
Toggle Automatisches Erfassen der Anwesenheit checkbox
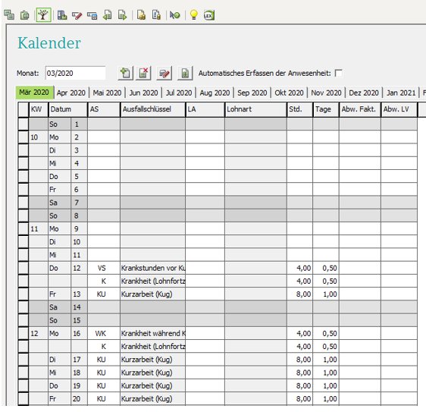point(339,74)
